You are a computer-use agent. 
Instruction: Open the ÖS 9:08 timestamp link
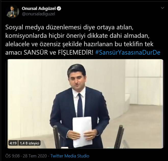pyautogui.click(x=12, y=156)
